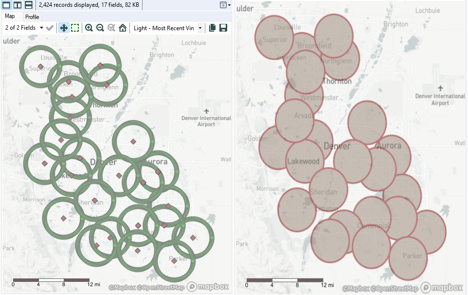468x295 pixels.
Task: Click the zoom in magnifier icon
Action: tap(89, 28)
